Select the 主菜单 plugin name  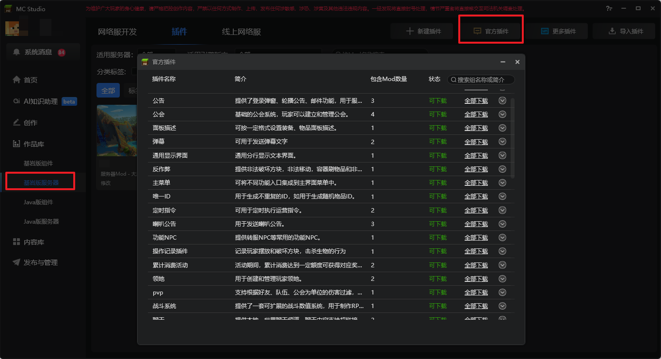click(161, 183)
